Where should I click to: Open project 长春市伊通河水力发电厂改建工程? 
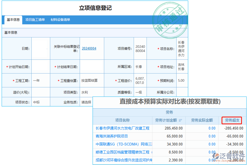pyautogui.click(x=122, y=128)
